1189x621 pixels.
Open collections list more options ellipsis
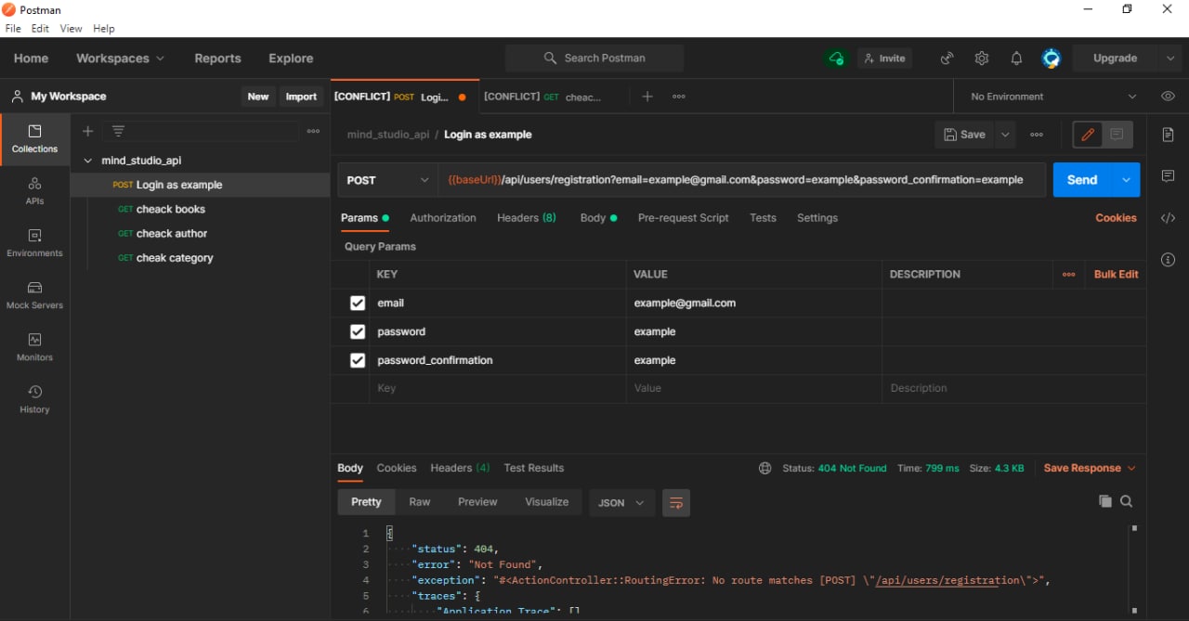pyautogui.click(x=314, y=131)
